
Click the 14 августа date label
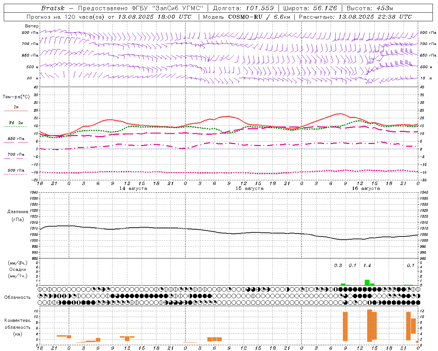(x=133, y=189)
